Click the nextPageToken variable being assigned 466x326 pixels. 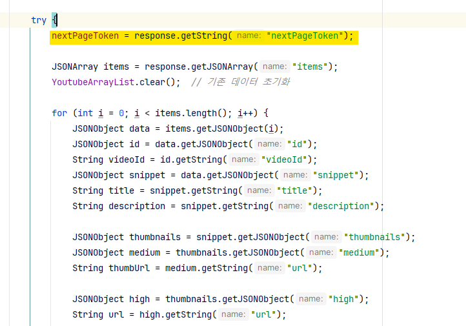coord(85,36)
